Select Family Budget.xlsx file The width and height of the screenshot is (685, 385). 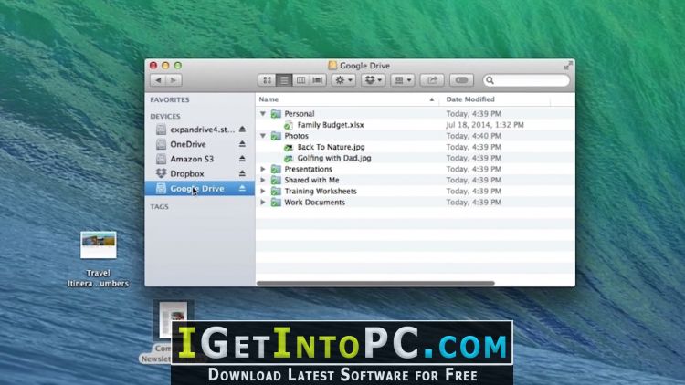331,125
